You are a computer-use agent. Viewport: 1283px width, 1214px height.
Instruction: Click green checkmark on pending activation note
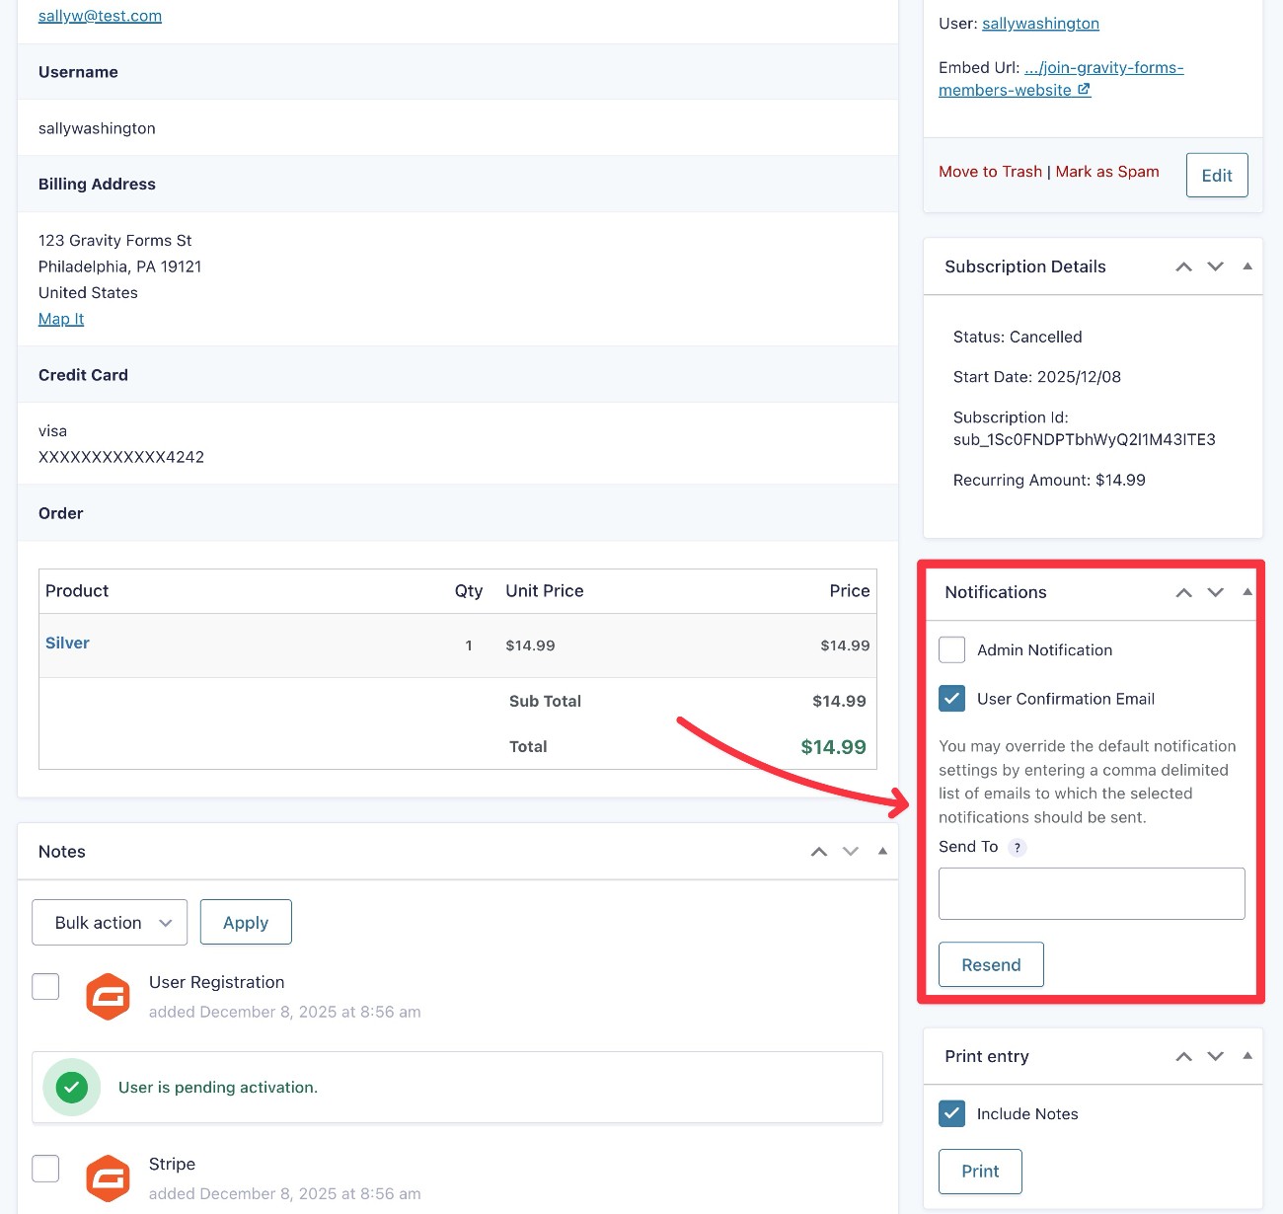72,1088
